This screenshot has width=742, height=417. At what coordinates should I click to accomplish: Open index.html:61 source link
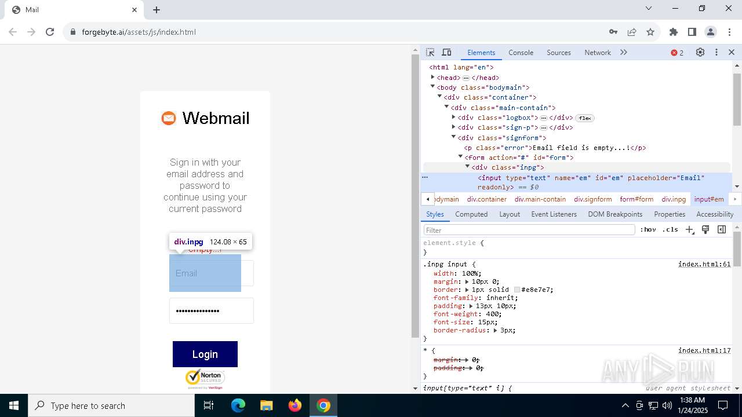tap(704, 264)
